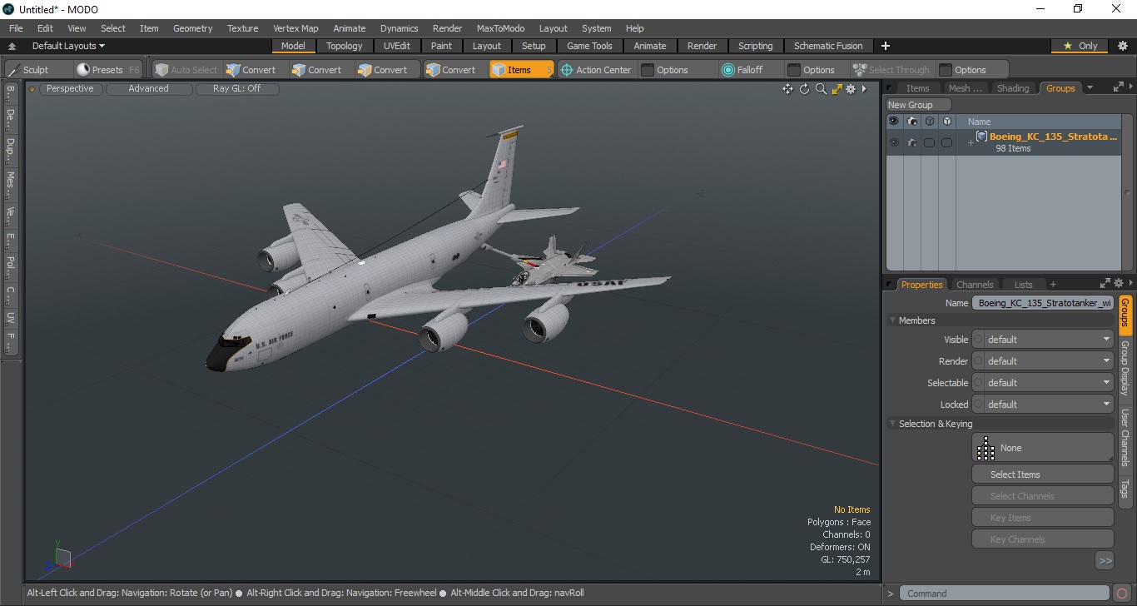Click the viewport zoom magnifier icon
1137x606 pixels.
[821, 89]
